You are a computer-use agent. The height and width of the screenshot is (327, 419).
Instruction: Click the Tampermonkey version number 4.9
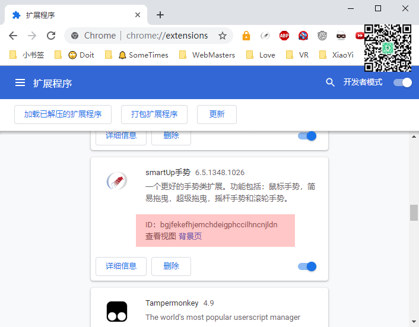click(x=208, y=303)
